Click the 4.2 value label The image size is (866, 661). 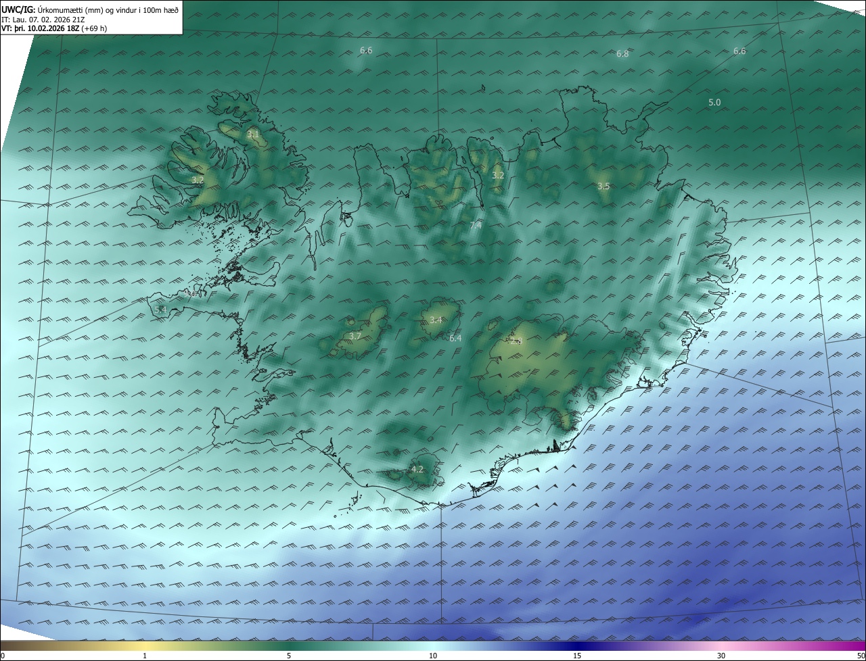tap(417, 469)
